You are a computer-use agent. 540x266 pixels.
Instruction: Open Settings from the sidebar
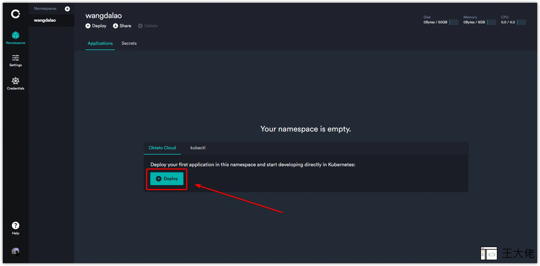coord(16,61)
